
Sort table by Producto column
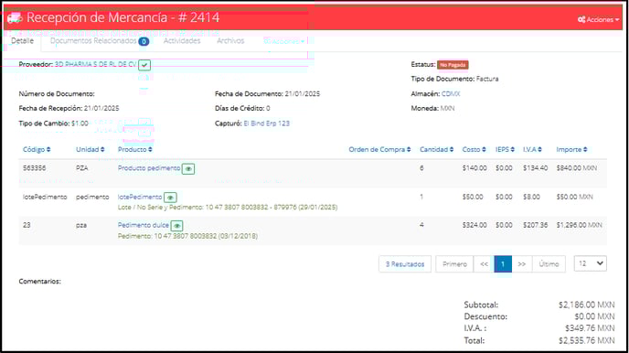point(134,150)
